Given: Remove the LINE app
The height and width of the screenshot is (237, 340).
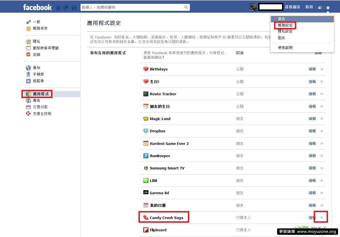Looking at the screenshot, I should (x=322, y=181).
